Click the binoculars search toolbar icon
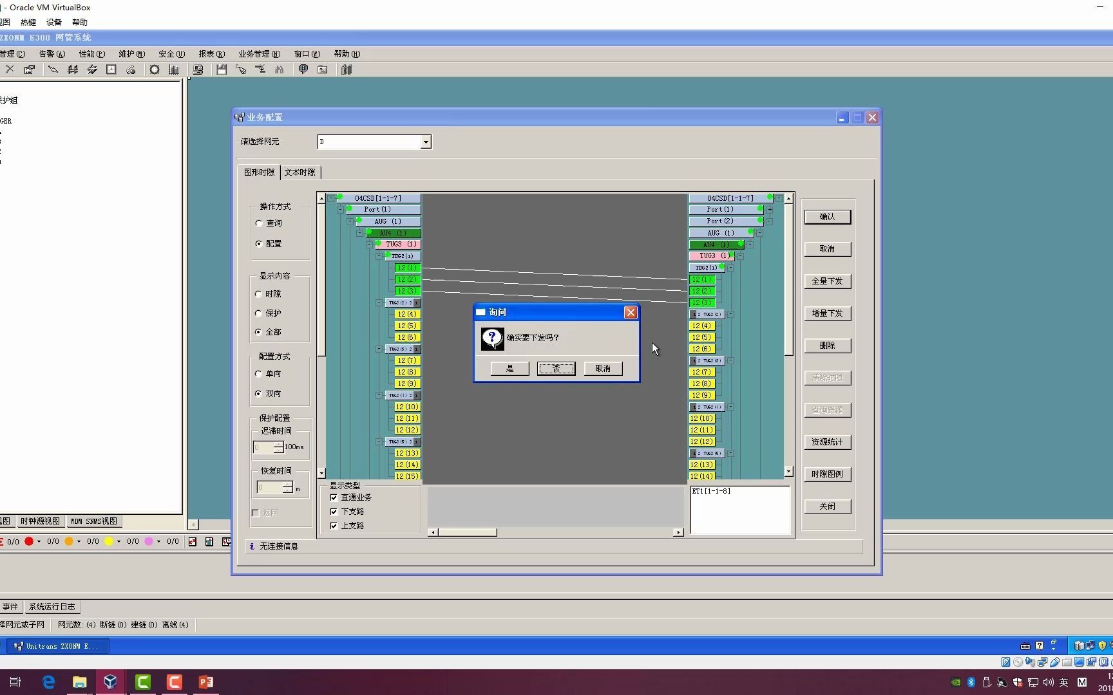The height and width of the screenshot is (695, 1113). click(280, 69)
